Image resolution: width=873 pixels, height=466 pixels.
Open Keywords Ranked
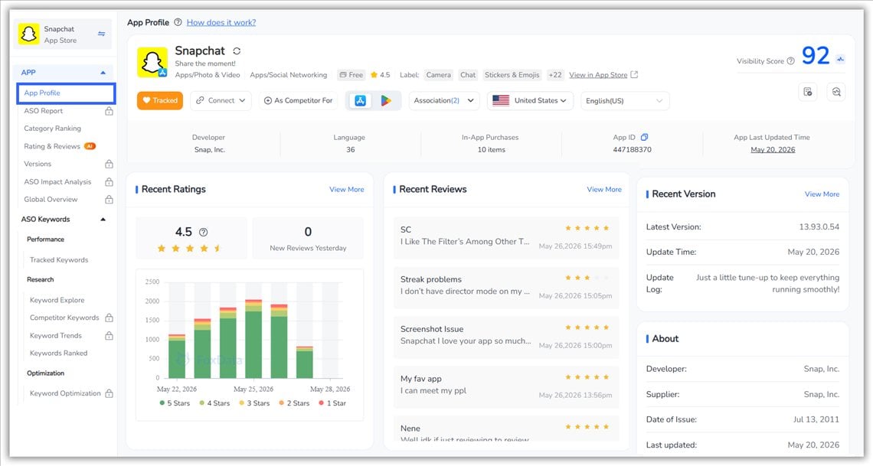(x=58, y=353)
